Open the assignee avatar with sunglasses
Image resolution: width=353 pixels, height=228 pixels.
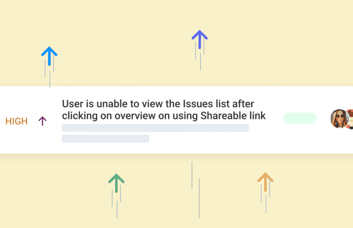pos(339,119)
